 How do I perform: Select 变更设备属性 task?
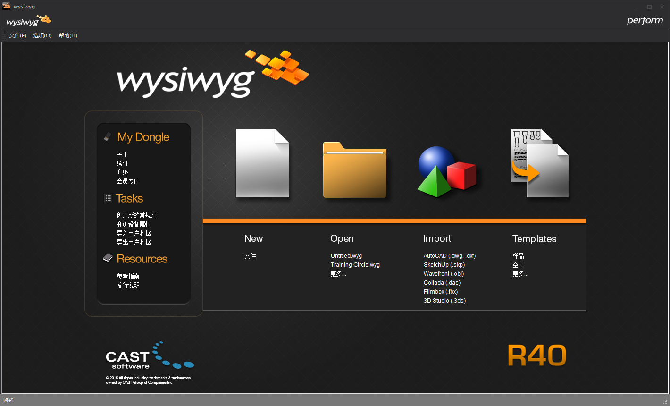[x=134, y=224]
